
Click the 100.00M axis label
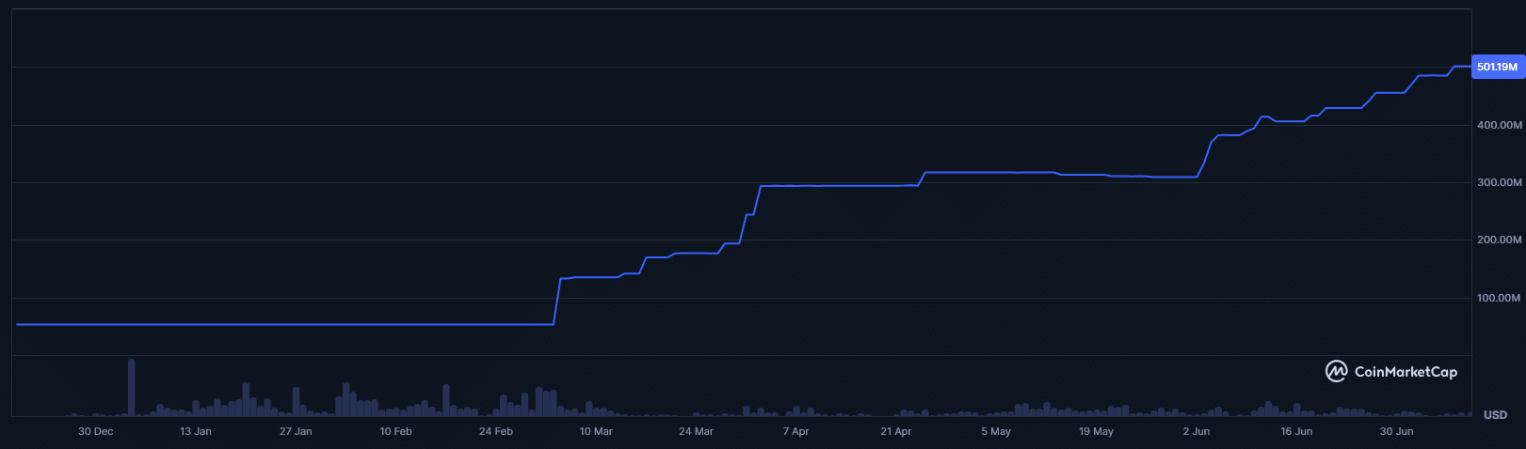pyautogui.click(x=1500, y=298)
